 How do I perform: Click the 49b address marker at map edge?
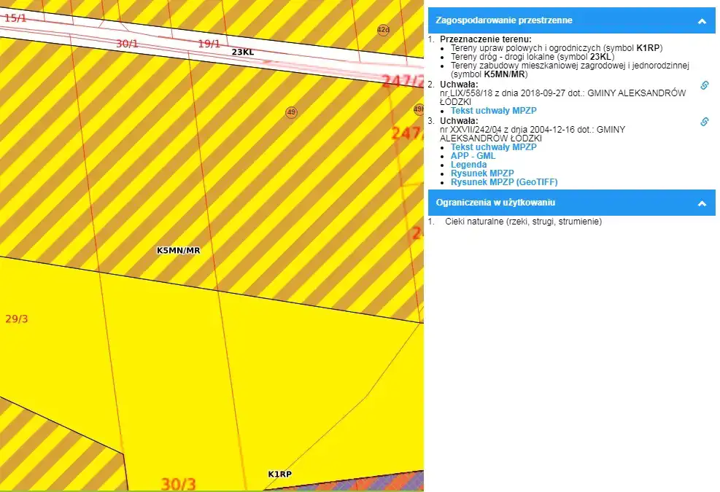(419, 109)
